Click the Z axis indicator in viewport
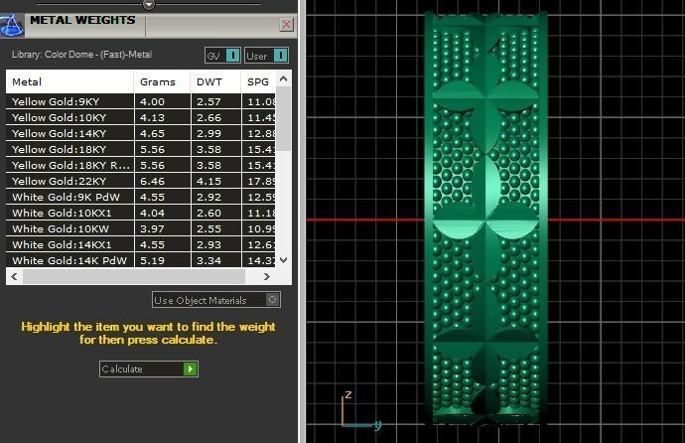685x443 pixels. click(348, 395)
